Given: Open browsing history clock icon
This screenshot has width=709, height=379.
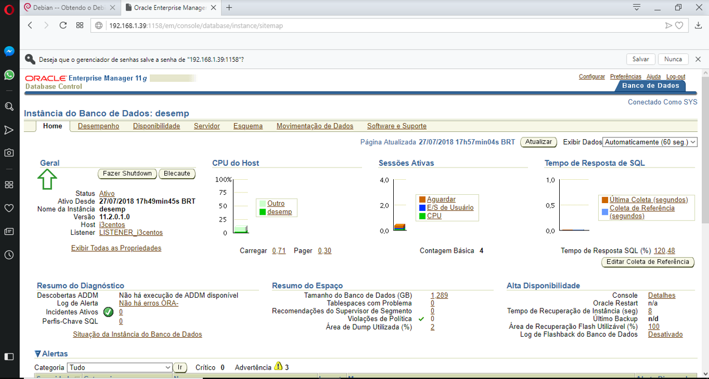Looking at the screenshot, I should [9, 255].
